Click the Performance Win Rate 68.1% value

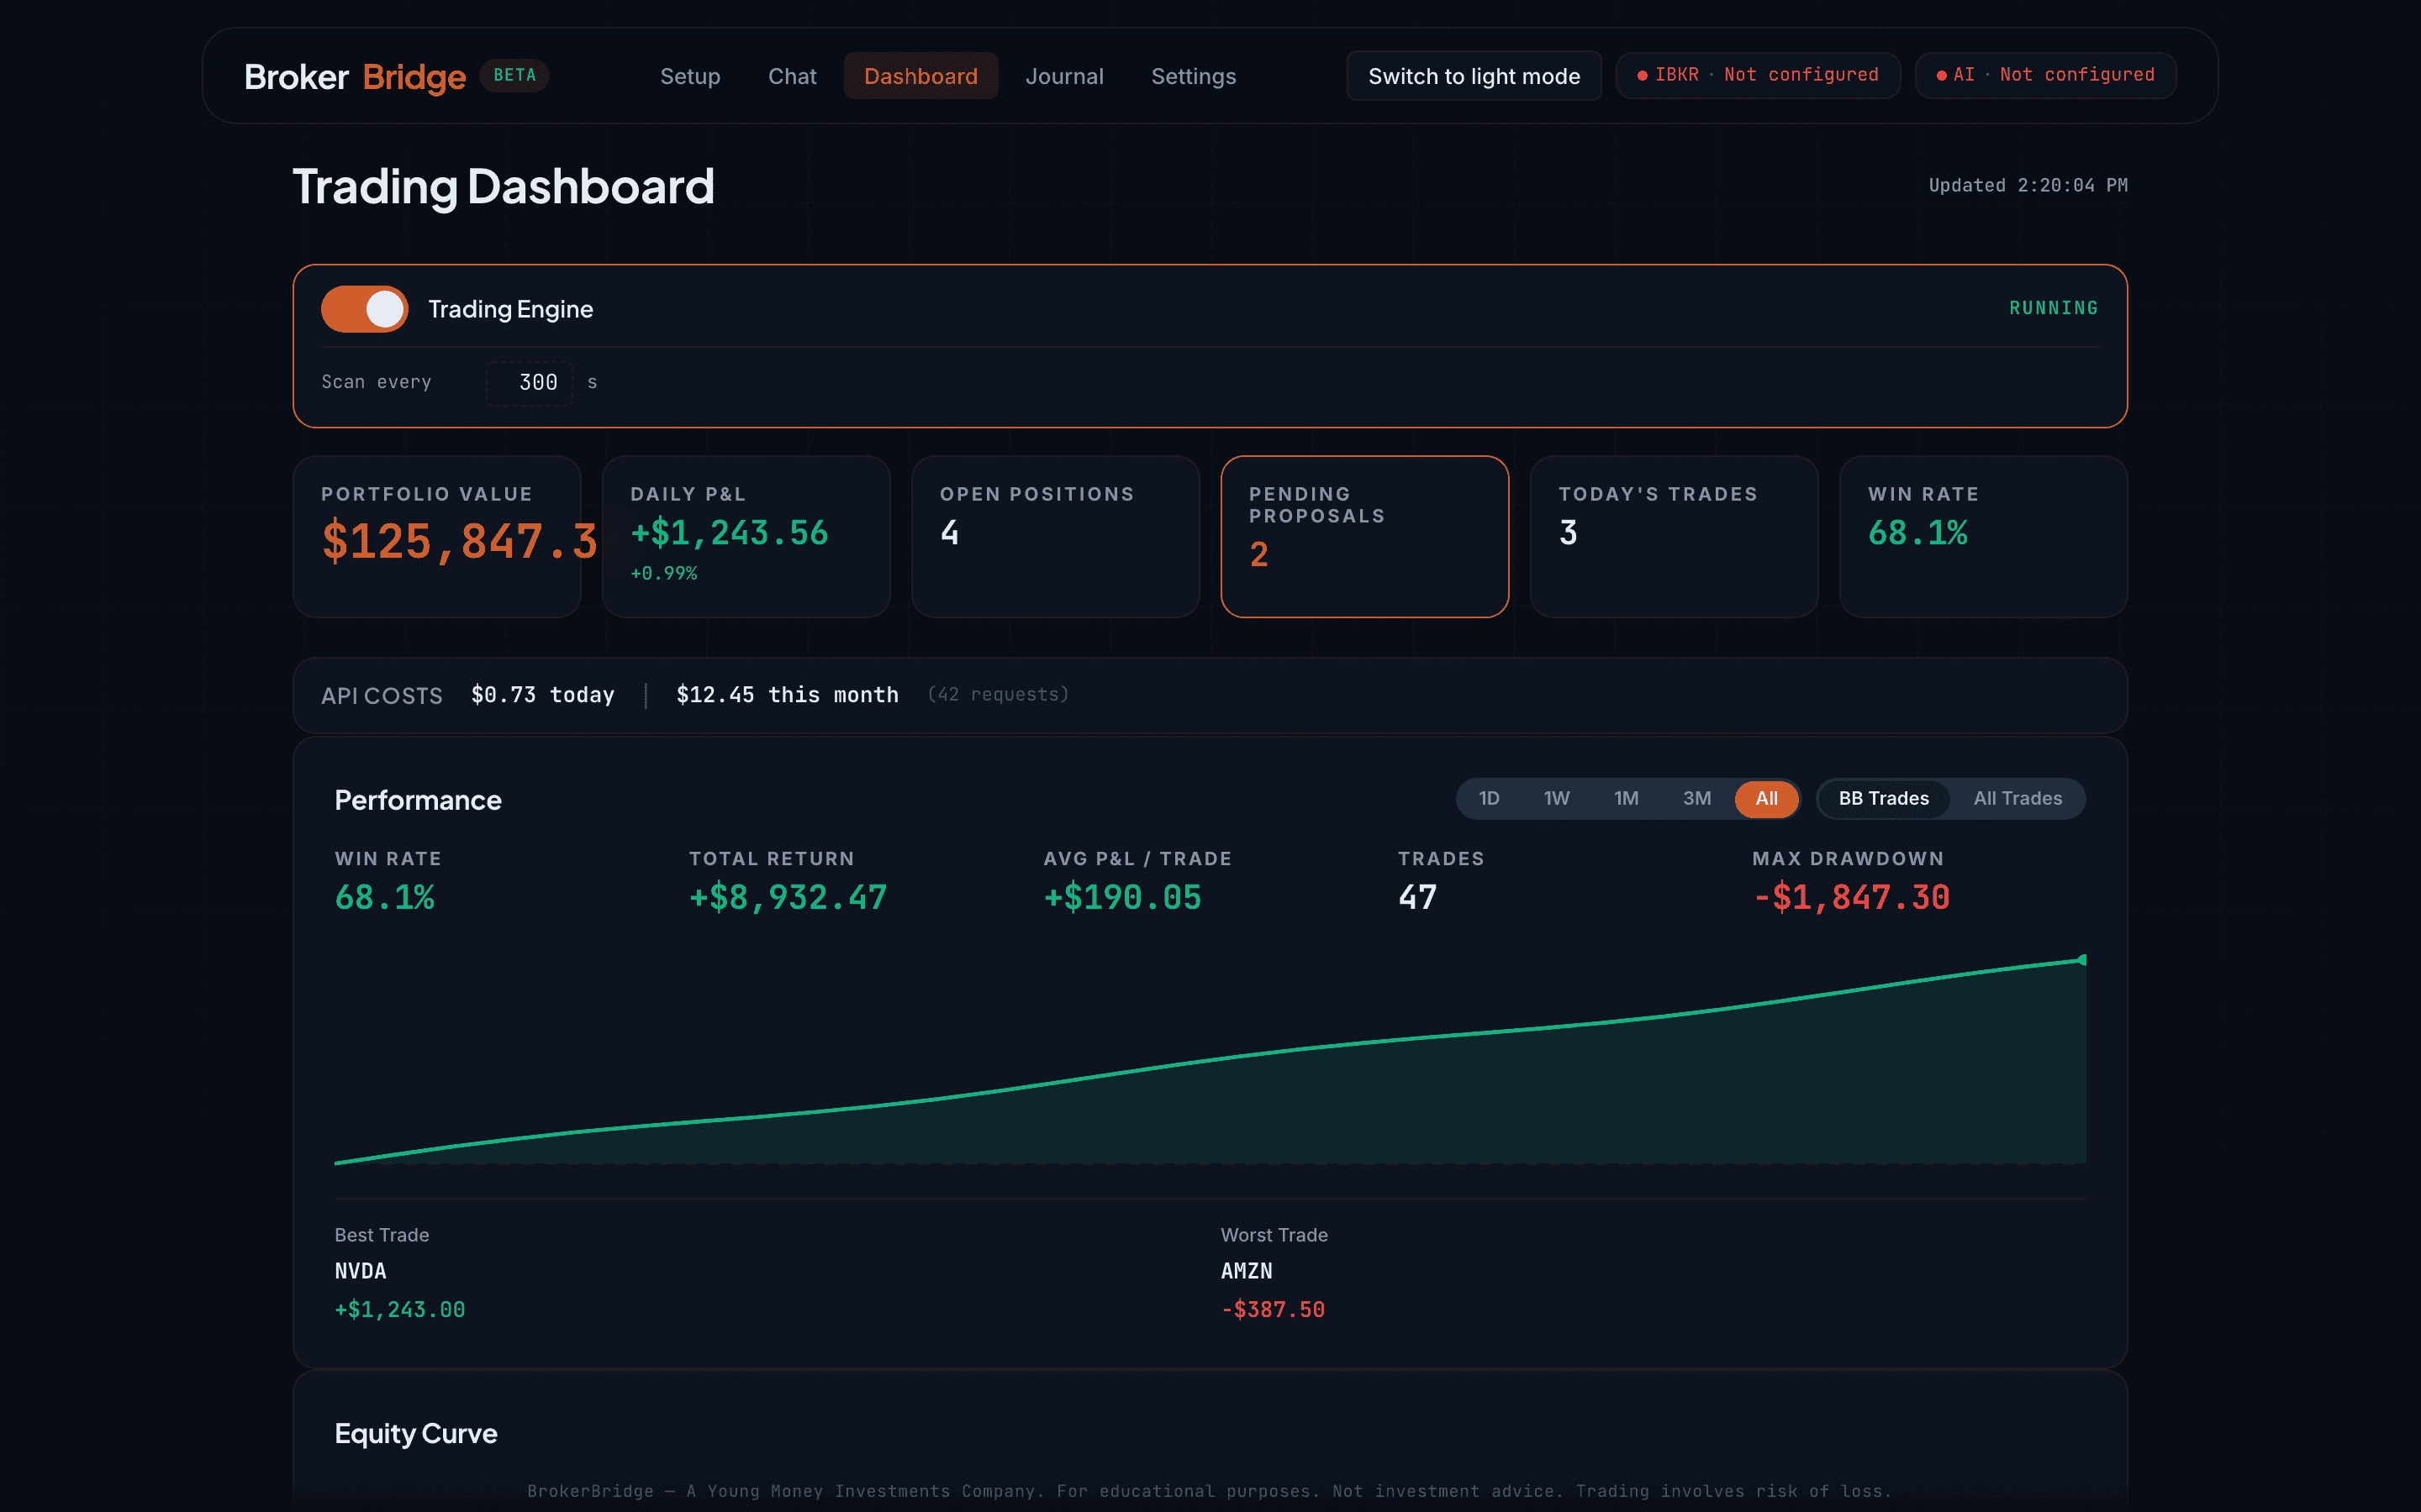pyautogui.click(x=384, y=897)
